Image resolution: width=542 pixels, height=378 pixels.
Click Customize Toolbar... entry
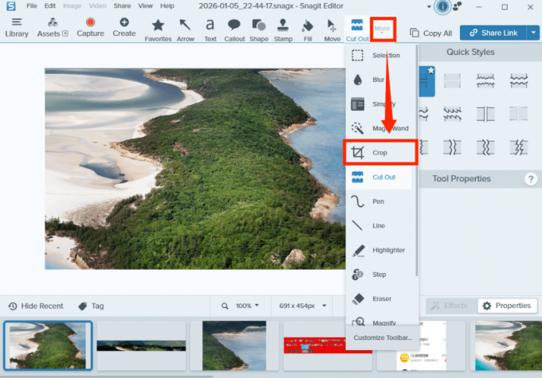coord(383,337)
